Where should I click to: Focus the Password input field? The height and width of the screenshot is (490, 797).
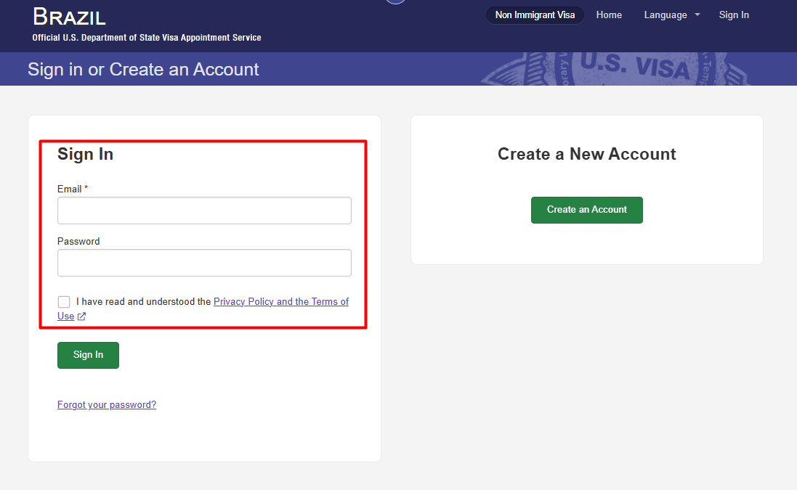[x=204, y=263]
